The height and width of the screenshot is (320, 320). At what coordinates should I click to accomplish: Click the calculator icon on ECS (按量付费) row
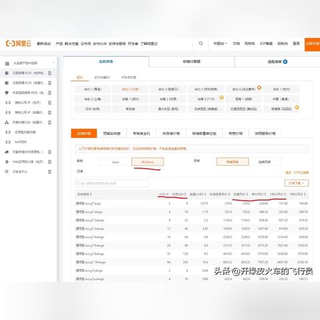pos(49,83)
